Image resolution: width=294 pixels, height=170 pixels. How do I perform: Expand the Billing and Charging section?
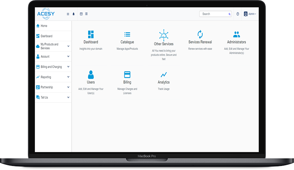(68, 67)
